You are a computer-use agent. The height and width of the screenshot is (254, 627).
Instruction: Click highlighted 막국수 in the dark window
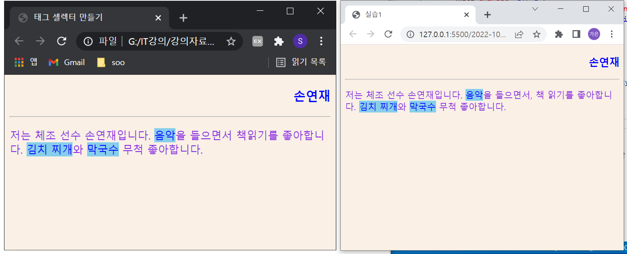tap(103, 149)
